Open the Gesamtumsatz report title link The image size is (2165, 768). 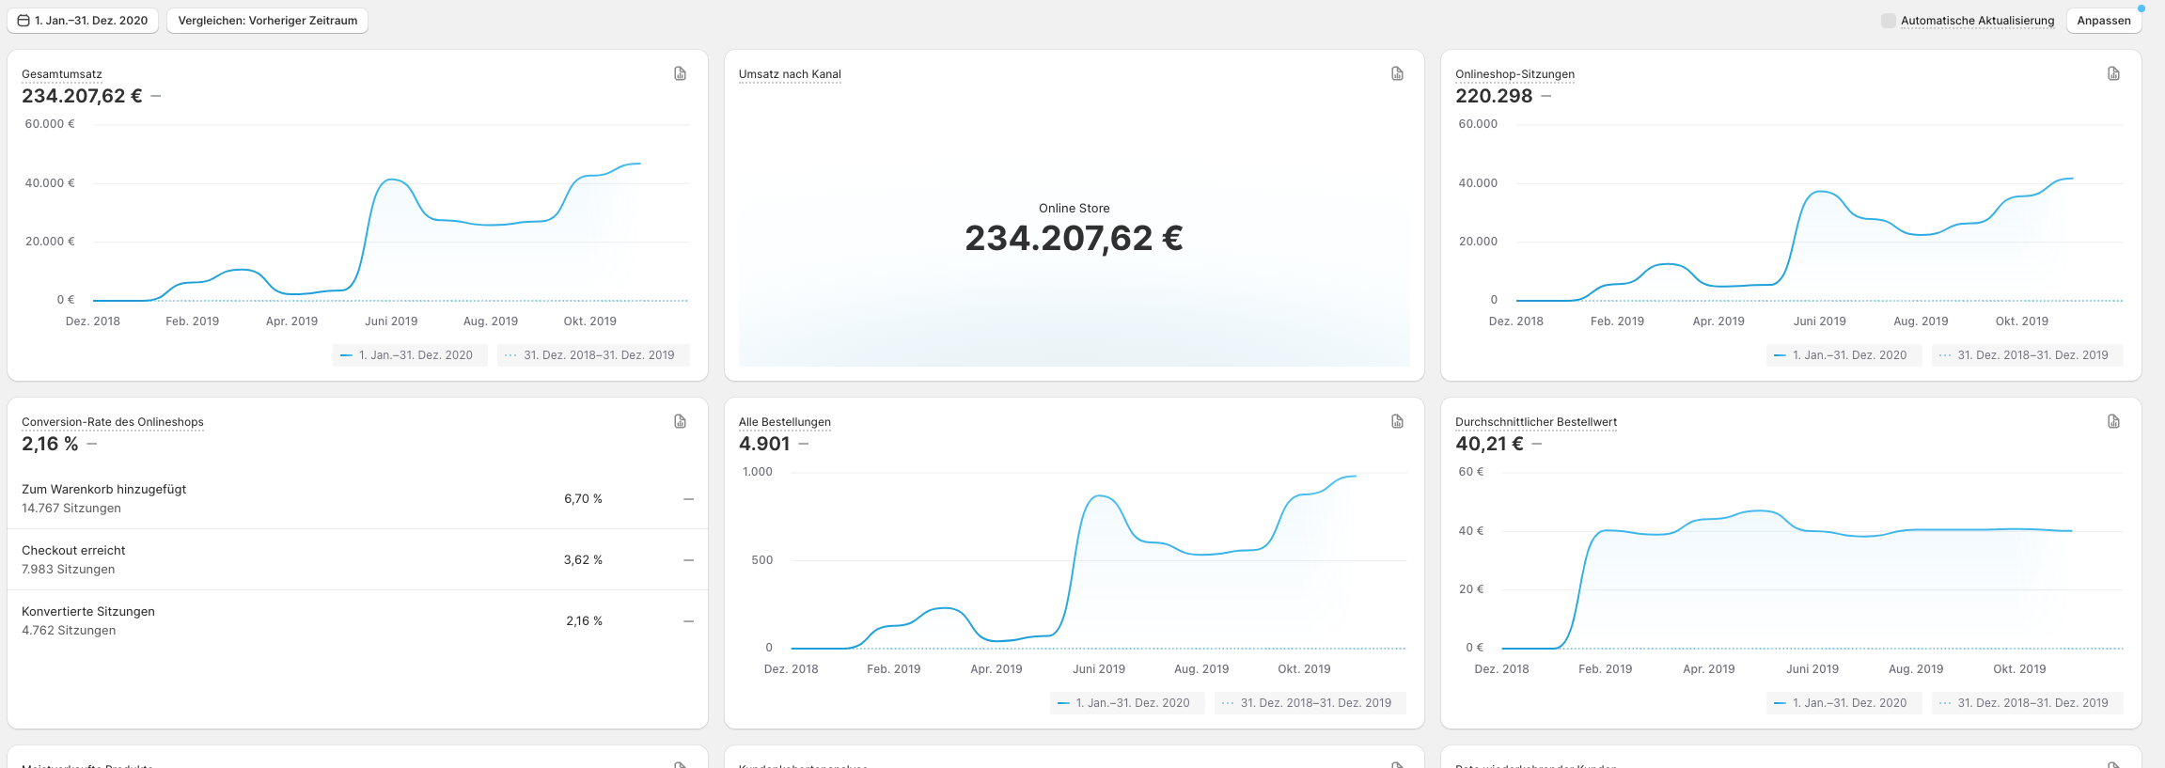[x=62, y=74]
